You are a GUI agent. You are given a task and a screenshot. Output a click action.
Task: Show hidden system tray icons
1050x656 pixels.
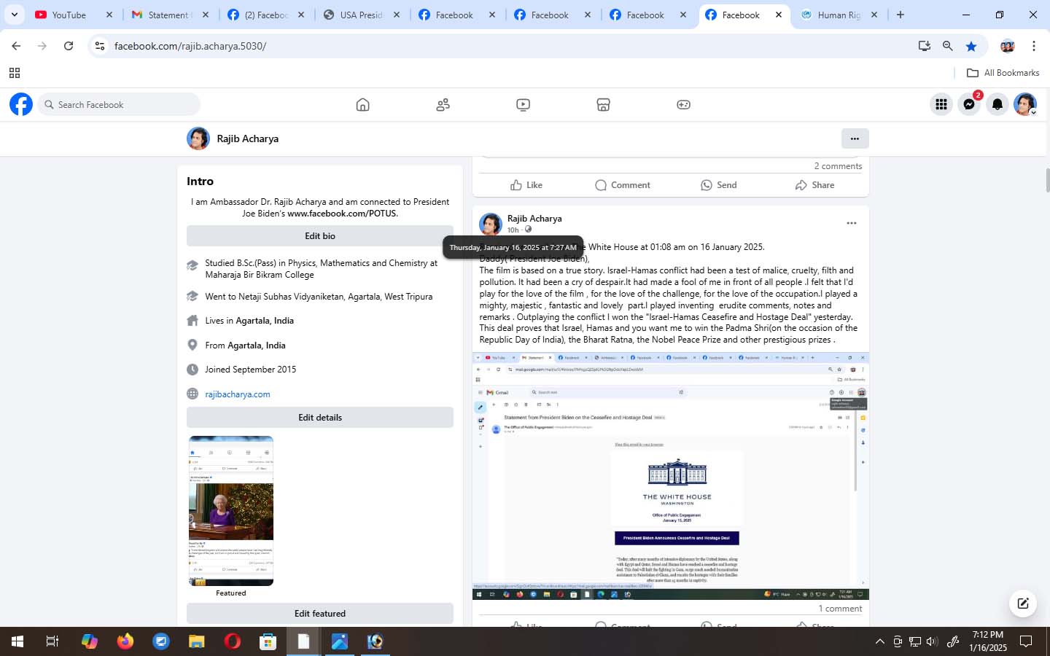pos(879,641)
